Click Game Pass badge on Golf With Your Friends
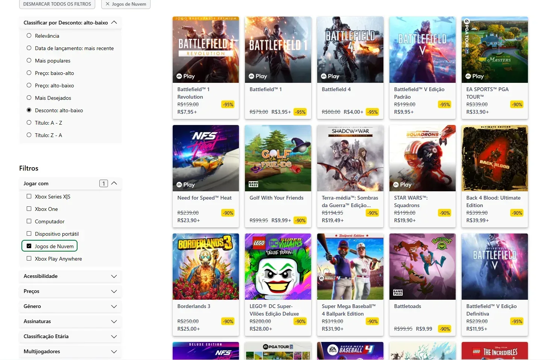The image size is (555, 360). click(x=254, y=184)
